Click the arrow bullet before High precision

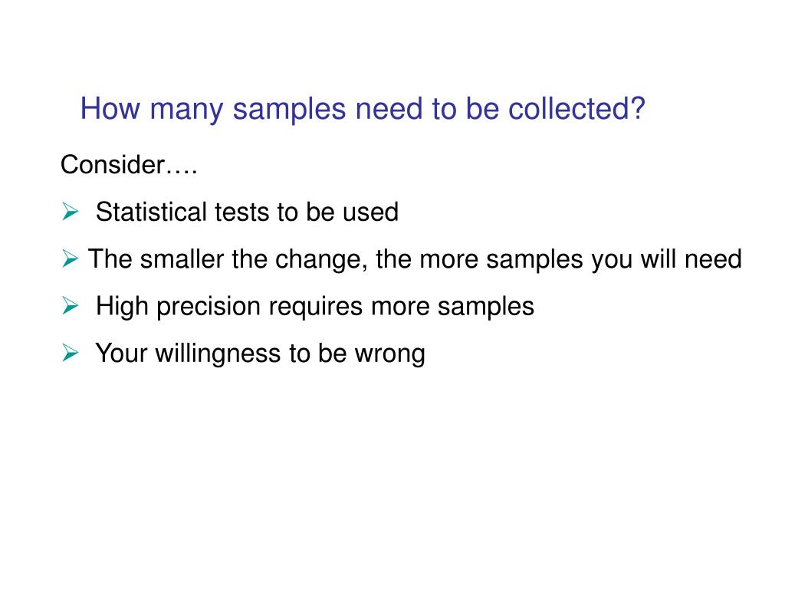pyautogui.click(x=70, y=307)
